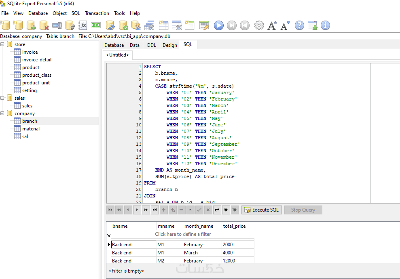Open the Transaction menu
Viewport: 400px width, 279px height.
click(97, 13)
